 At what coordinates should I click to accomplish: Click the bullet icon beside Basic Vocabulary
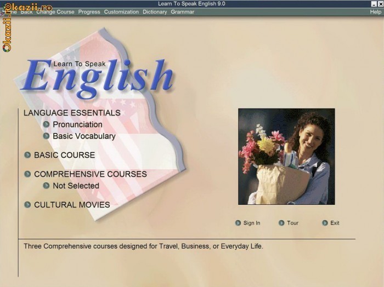click(x=46, y=136)
